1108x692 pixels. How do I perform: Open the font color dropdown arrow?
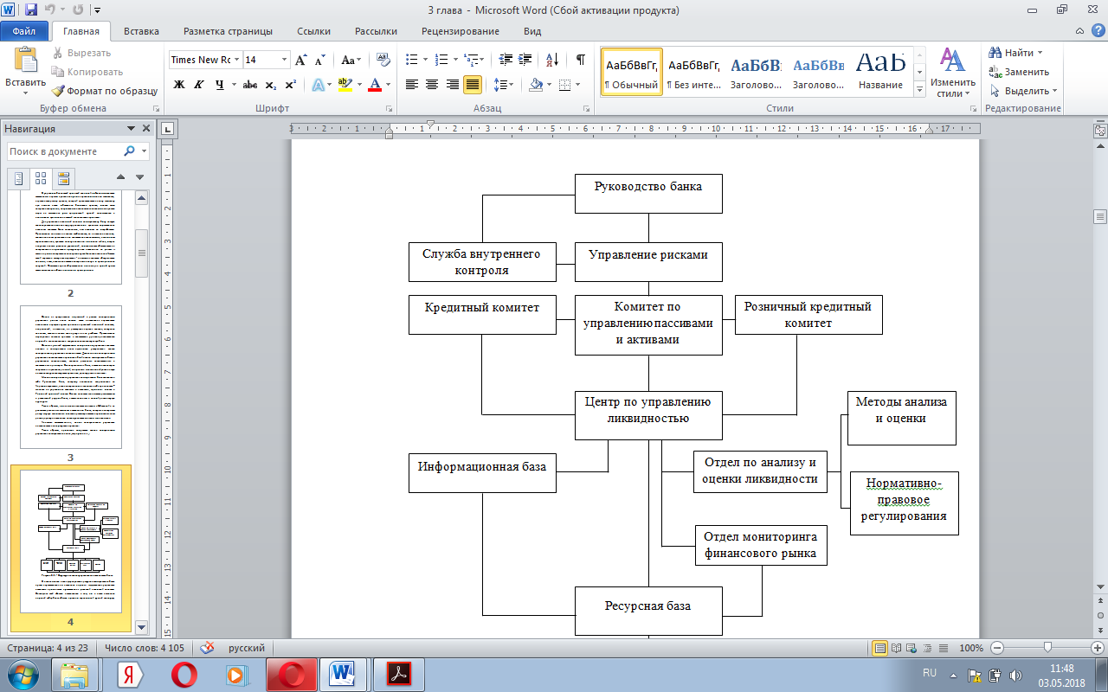388,85
